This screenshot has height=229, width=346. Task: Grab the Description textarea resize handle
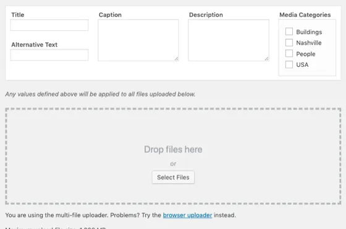point(266,59)
